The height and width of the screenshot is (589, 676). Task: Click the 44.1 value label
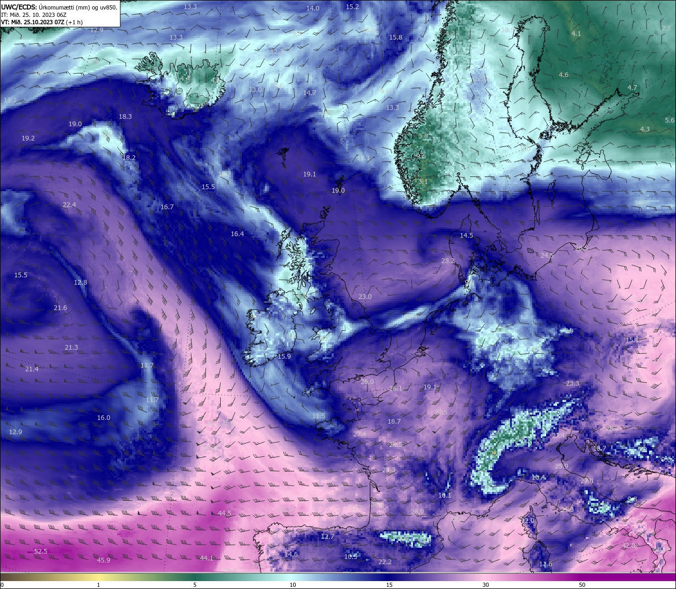[x=206, y=558]
